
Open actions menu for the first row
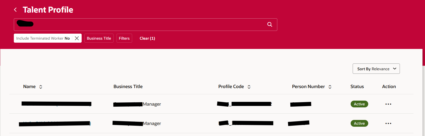pyautogui.click(x=388, y=104)
